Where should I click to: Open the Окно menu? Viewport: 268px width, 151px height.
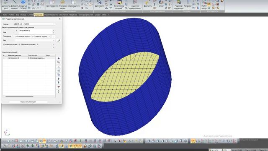[104, 15]
